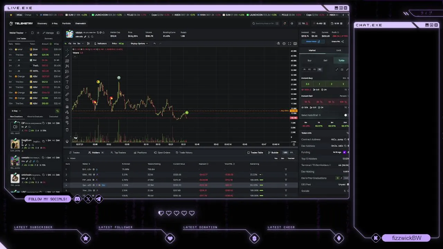Open Wallet Tracker dropdown
The height and width of the screenshot is (249, 443).
[x=18, y=33]
